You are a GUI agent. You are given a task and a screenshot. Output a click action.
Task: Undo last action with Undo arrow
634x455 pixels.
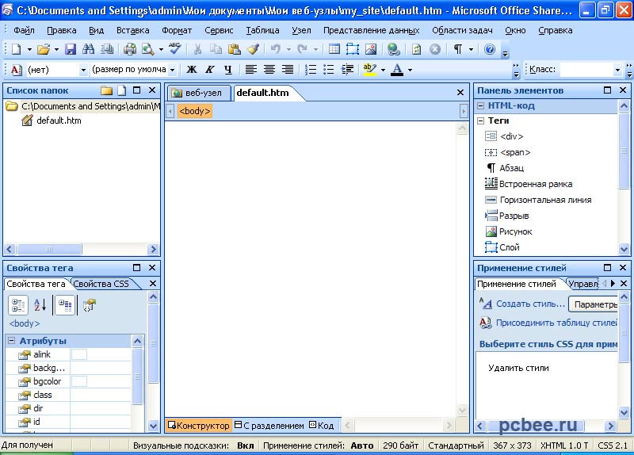(275, 49)
